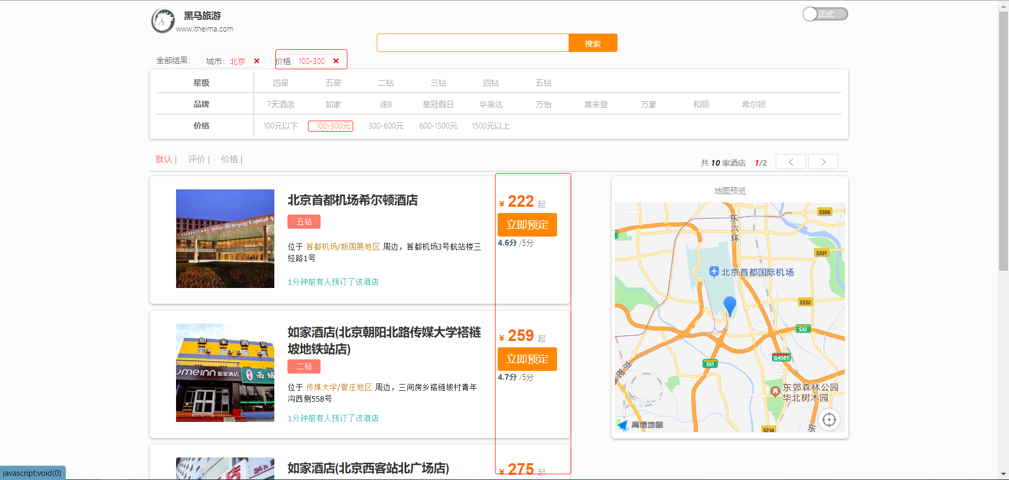Select the 希尔顿 brand filter
The height and width of the screenshot is (480, 1009).
[x=754, y=104]
